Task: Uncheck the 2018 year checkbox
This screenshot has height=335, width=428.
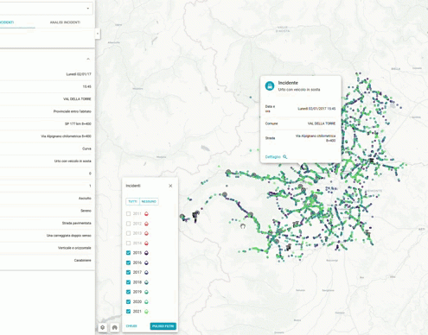Action: point(128,282)
